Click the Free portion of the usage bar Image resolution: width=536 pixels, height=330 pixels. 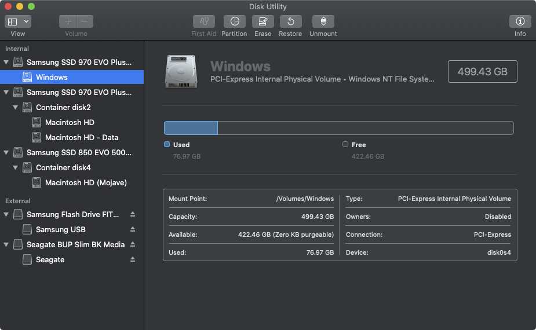pos(366,128)
